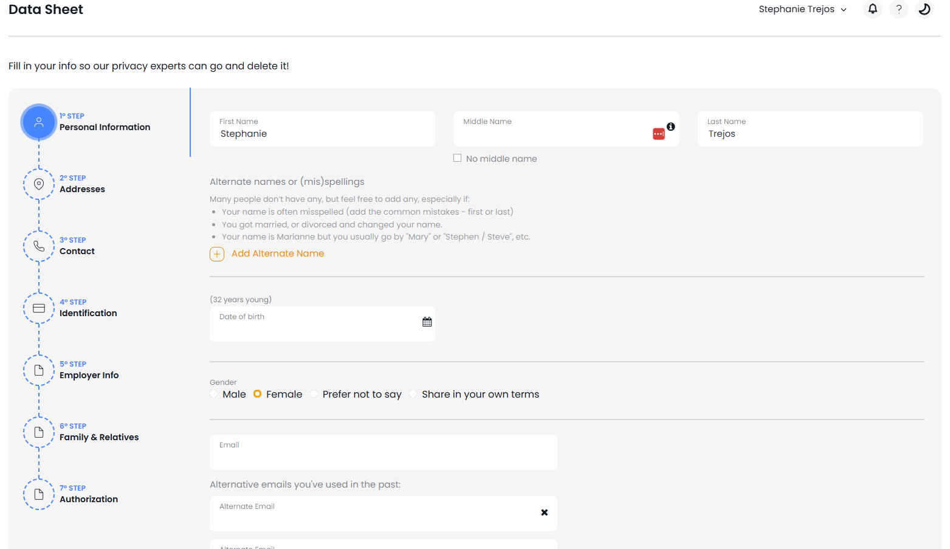Select Share in your own terms
This screenshot has height=549, width=950.
(x=413, y=394)
